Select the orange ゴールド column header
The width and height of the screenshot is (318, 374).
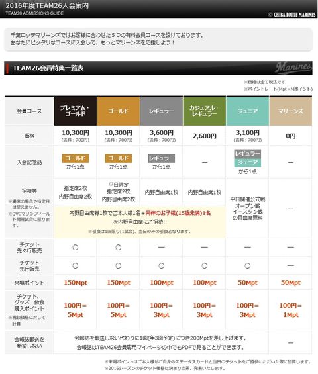point(119,111)
